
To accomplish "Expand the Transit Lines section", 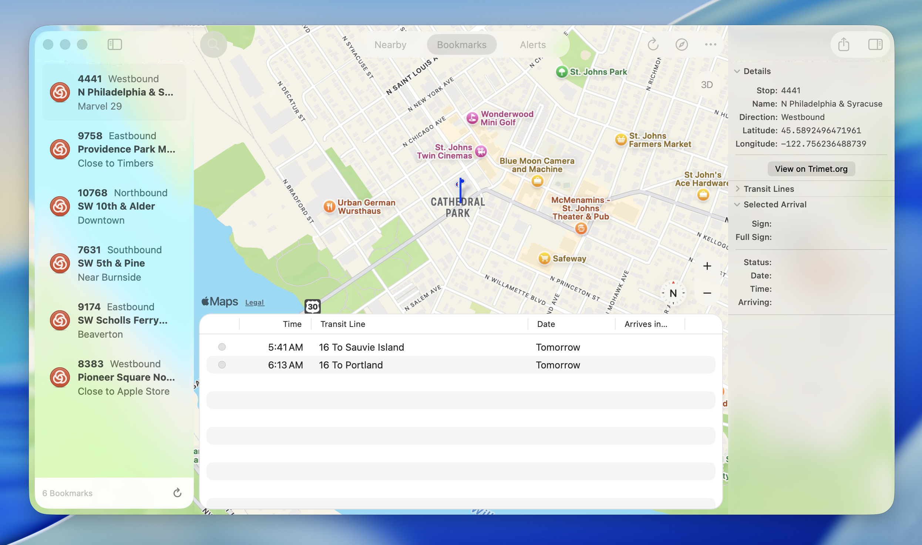I will tap(737, 189).
